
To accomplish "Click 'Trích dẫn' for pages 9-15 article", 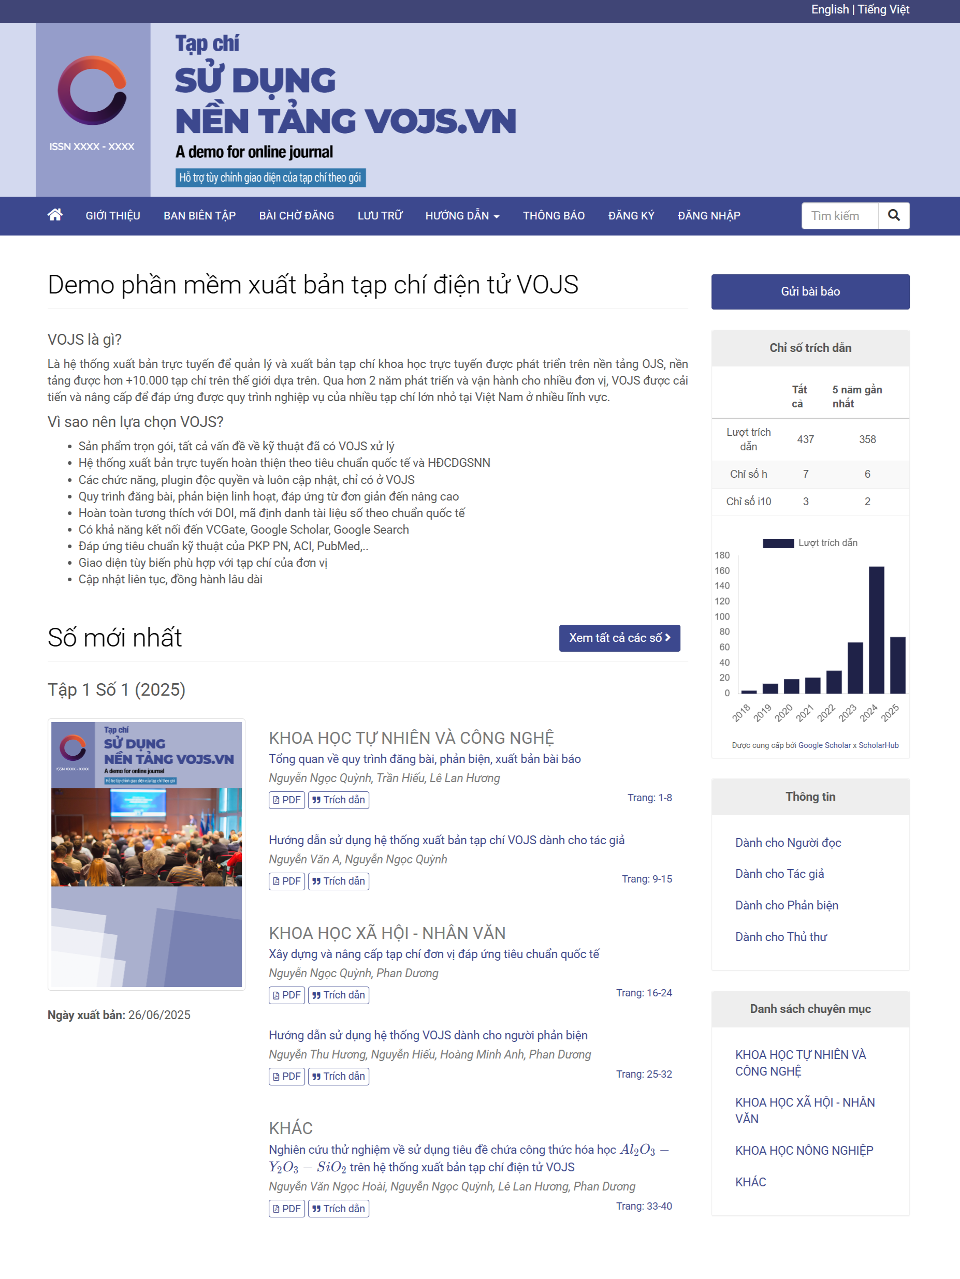I will 338,881.
